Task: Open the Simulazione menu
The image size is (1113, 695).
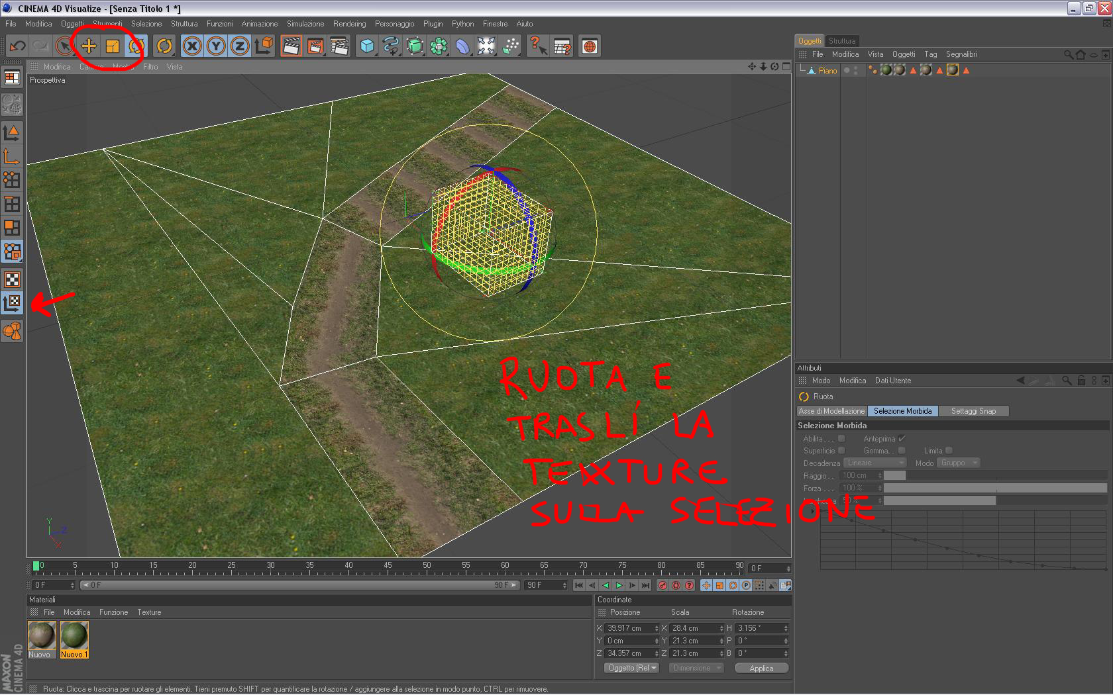Action: [305, 24]
